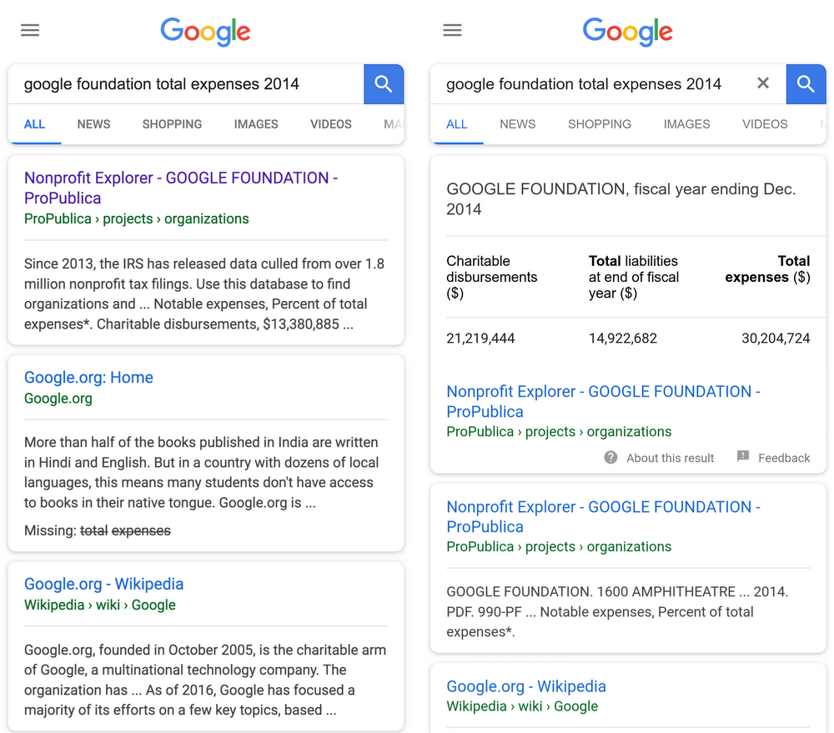Click the Google logo on the left screen
This screenshot has width=834, height=733.
click(x=205, y=32)
